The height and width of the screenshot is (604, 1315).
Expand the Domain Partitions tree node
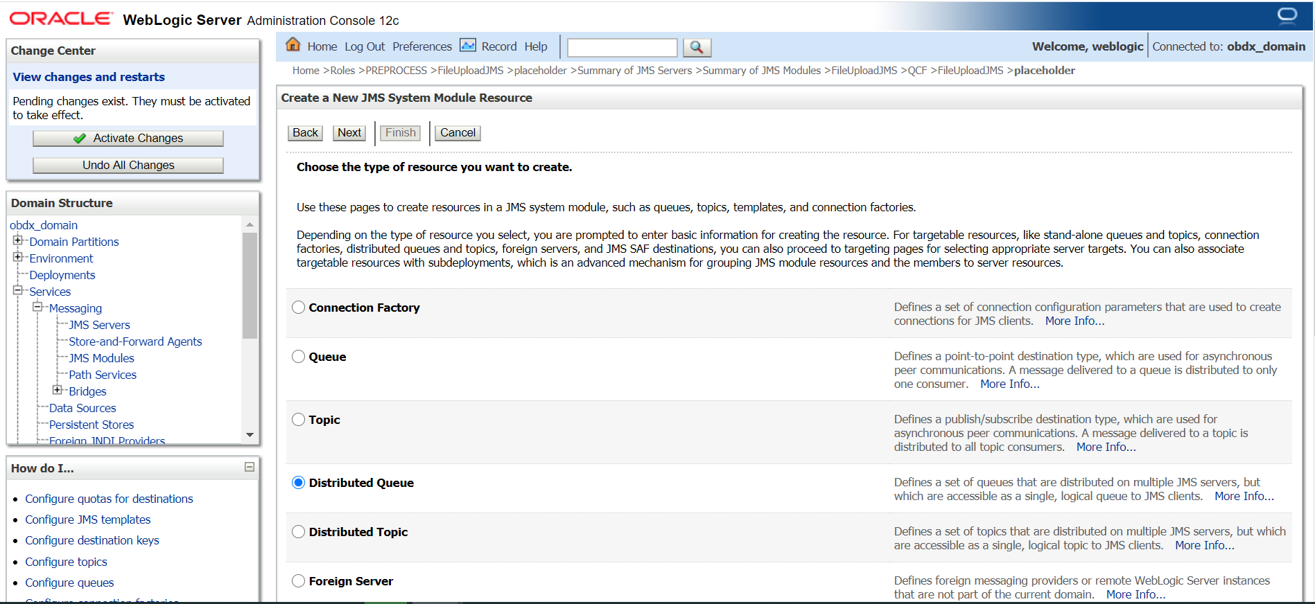[x=18, y=240]
